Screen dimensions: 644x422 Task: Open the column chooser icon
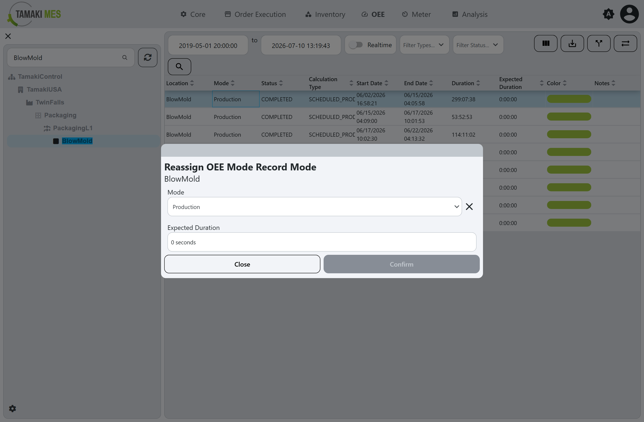pyautogui.click(x=546, y=43)
